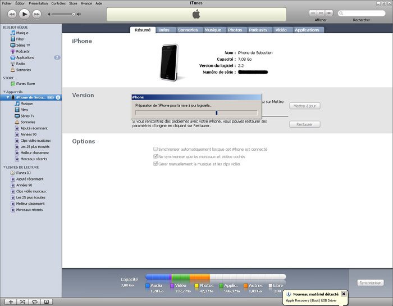The width and height of the screenshot is (393, 306).
Task: Click the iPhone battery indicator icon
Action: tap(51, 97)
